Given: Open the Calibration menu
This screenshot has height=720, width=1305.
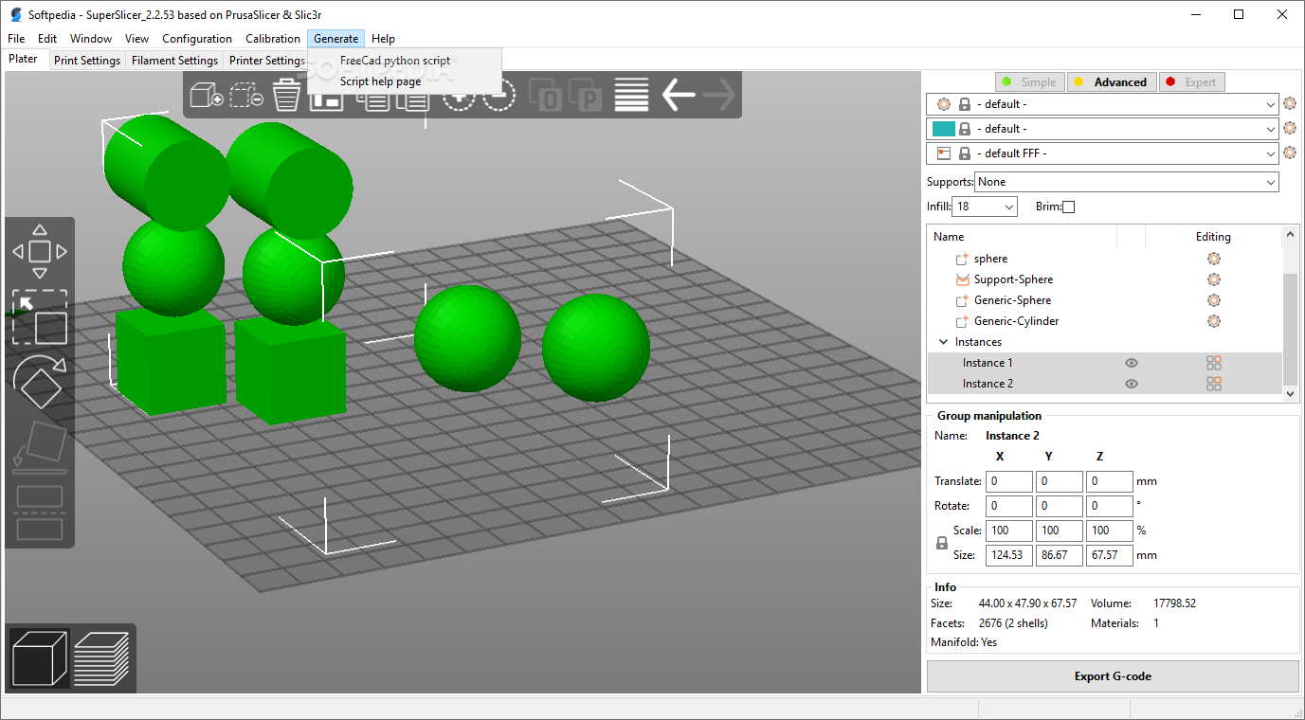Looking at the screenshot, I should click(273, 39).
